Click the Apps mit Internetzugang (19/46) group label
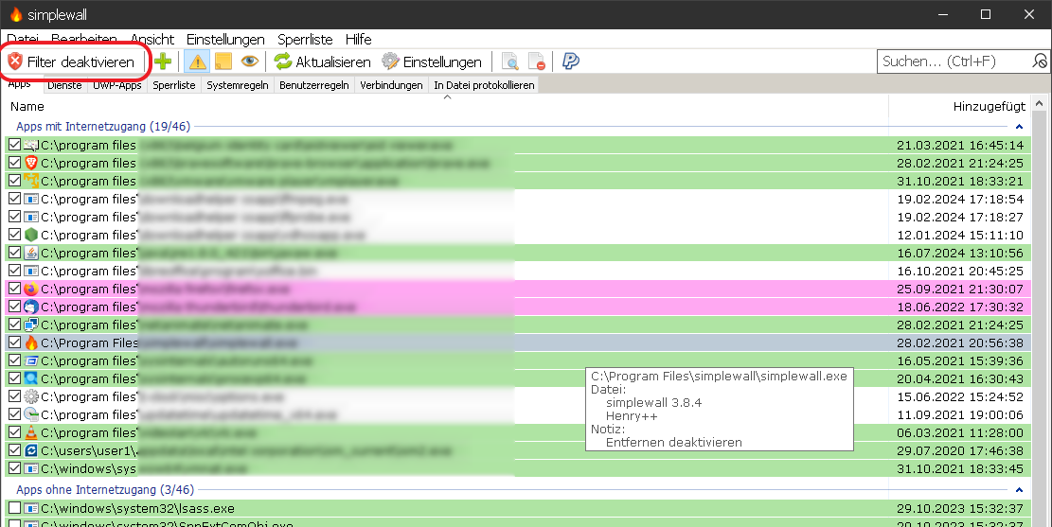Image resolution: width=1052 pixels, height=527 pixels. 103,126
